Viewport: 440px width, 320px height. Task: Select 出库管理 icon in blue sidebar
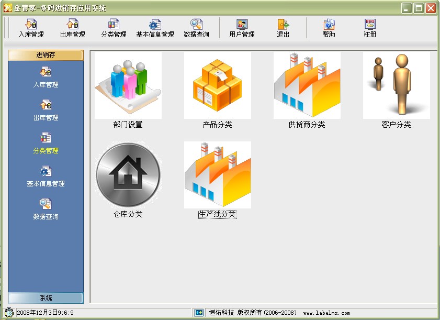pos(46,105)
